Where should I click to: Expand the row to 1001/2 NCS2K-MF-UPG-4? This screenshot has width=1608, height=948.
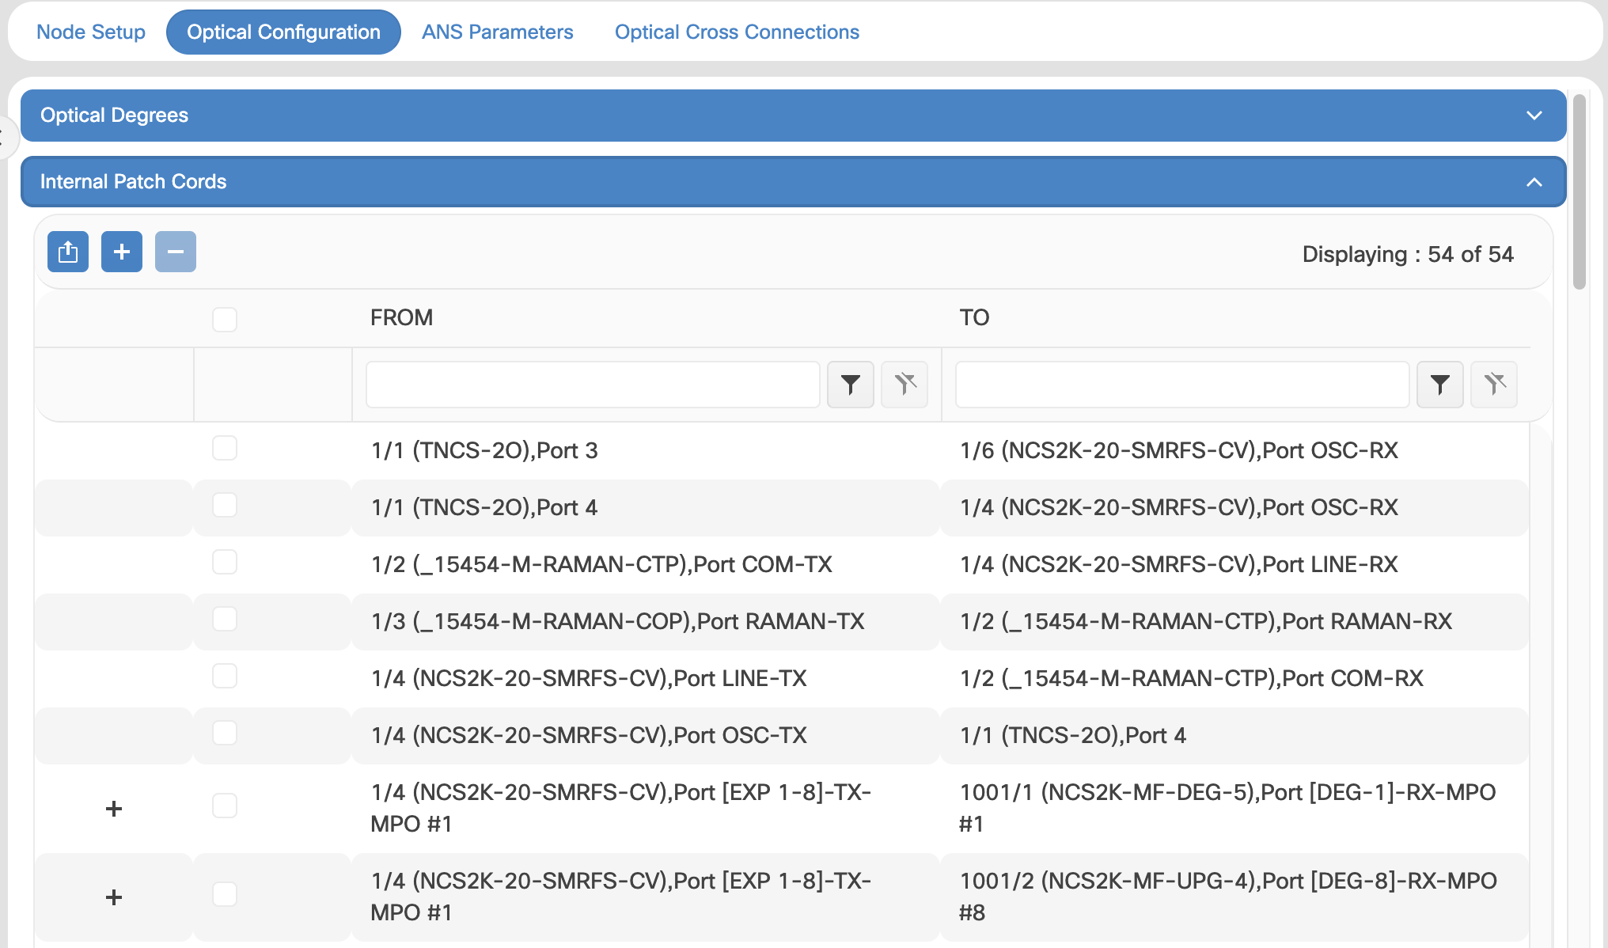(114, 897)
